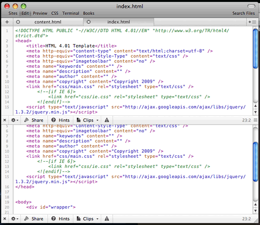Click the warning triangle icon in upper pane bar
Screen dimensions: 260x225
pos(107,120)
